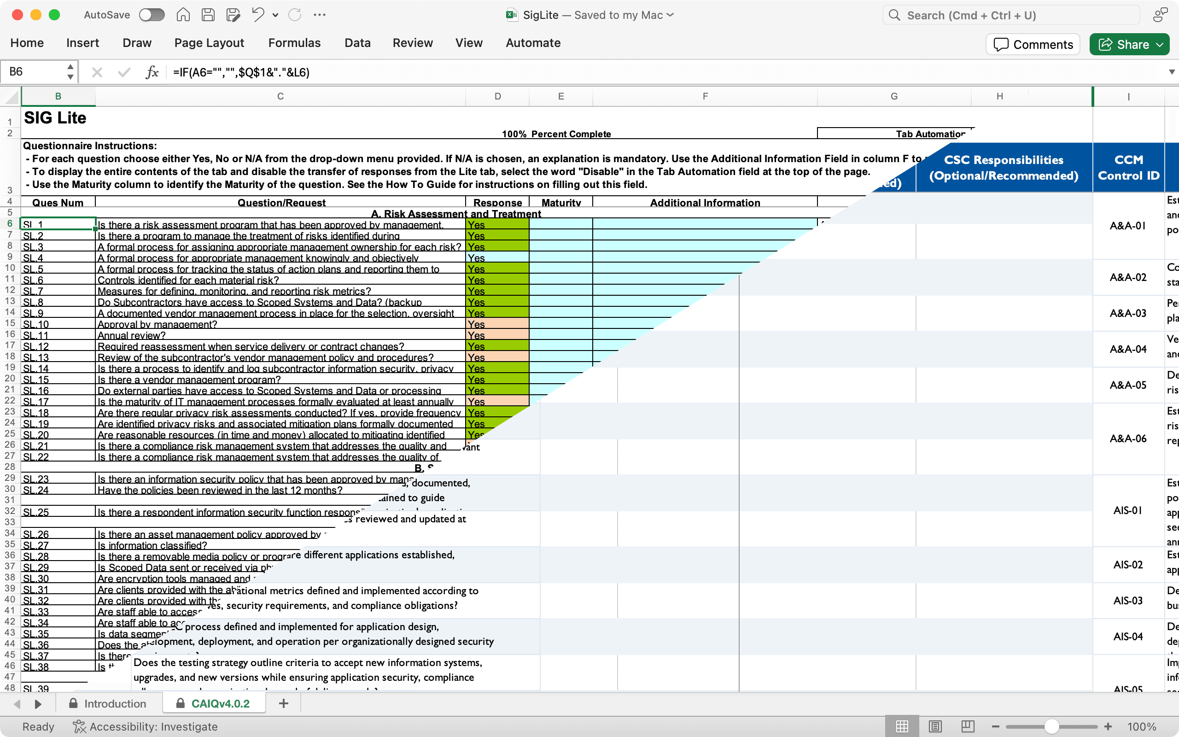Click the Save floppy disk icon

[x=208, y=15]
